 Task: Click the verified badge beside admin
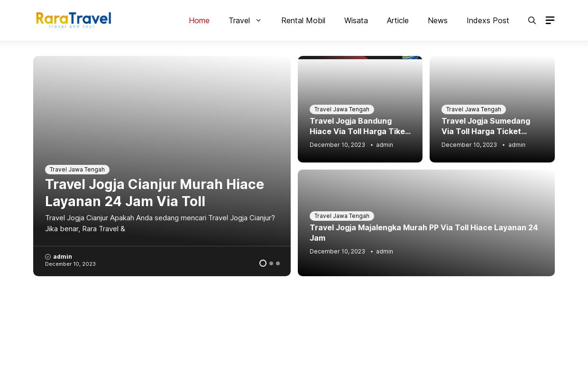[48, 257]
